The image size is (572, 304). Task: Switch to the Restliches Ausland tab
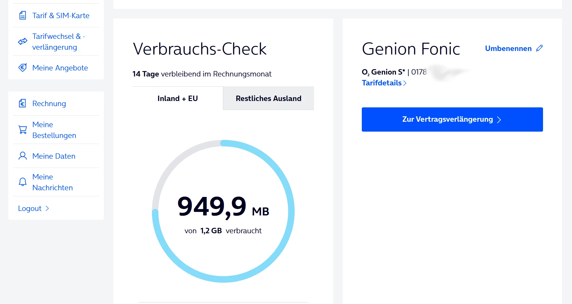268,98
